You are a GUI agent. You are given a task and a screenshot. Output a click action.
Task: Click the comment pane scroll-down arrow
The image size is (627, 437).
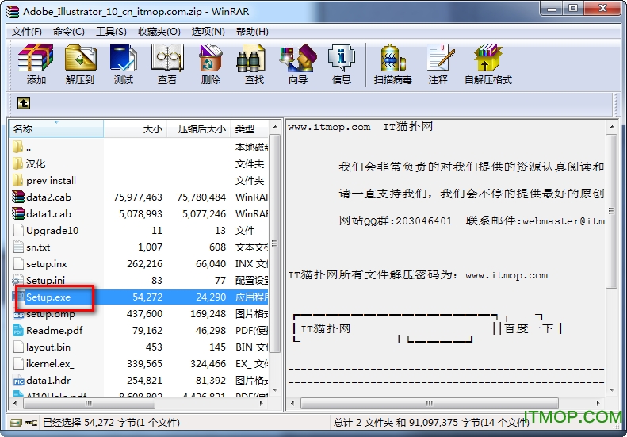click(613, 389)
